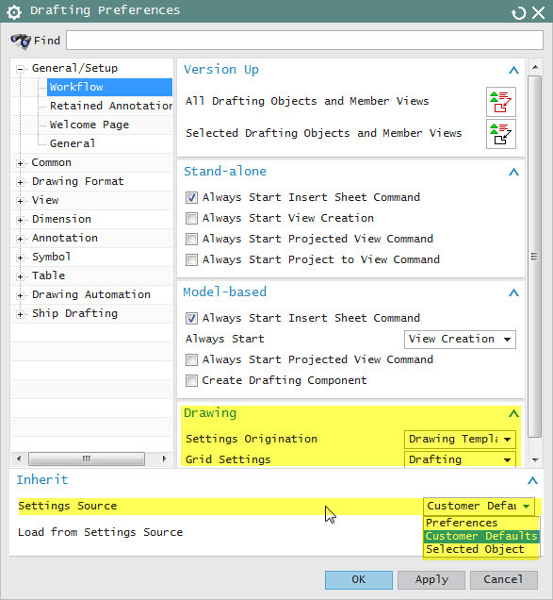Click the Cancel button

(x=503, y=580)
